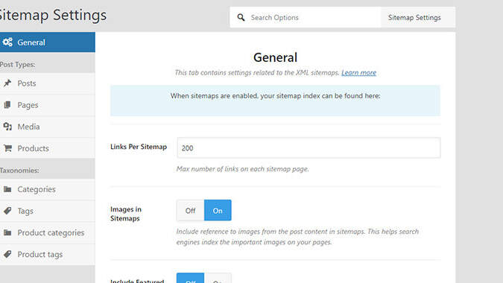Open the Product tags taxonomy tab
Viewport: 503px width, 283px height.
pyautogui.click(x=48, y=255)
